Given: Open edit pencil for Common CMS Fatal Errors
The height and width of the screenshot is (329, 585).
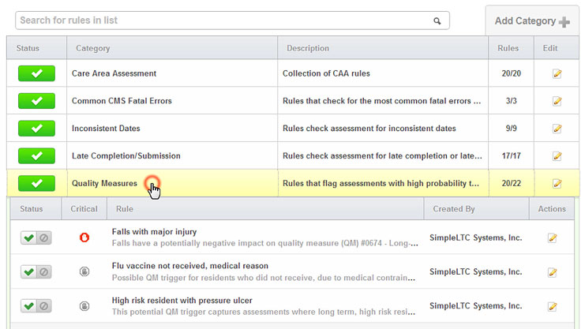Looking at the screenshot, I should pyautogui.click(x=557, y=101).
